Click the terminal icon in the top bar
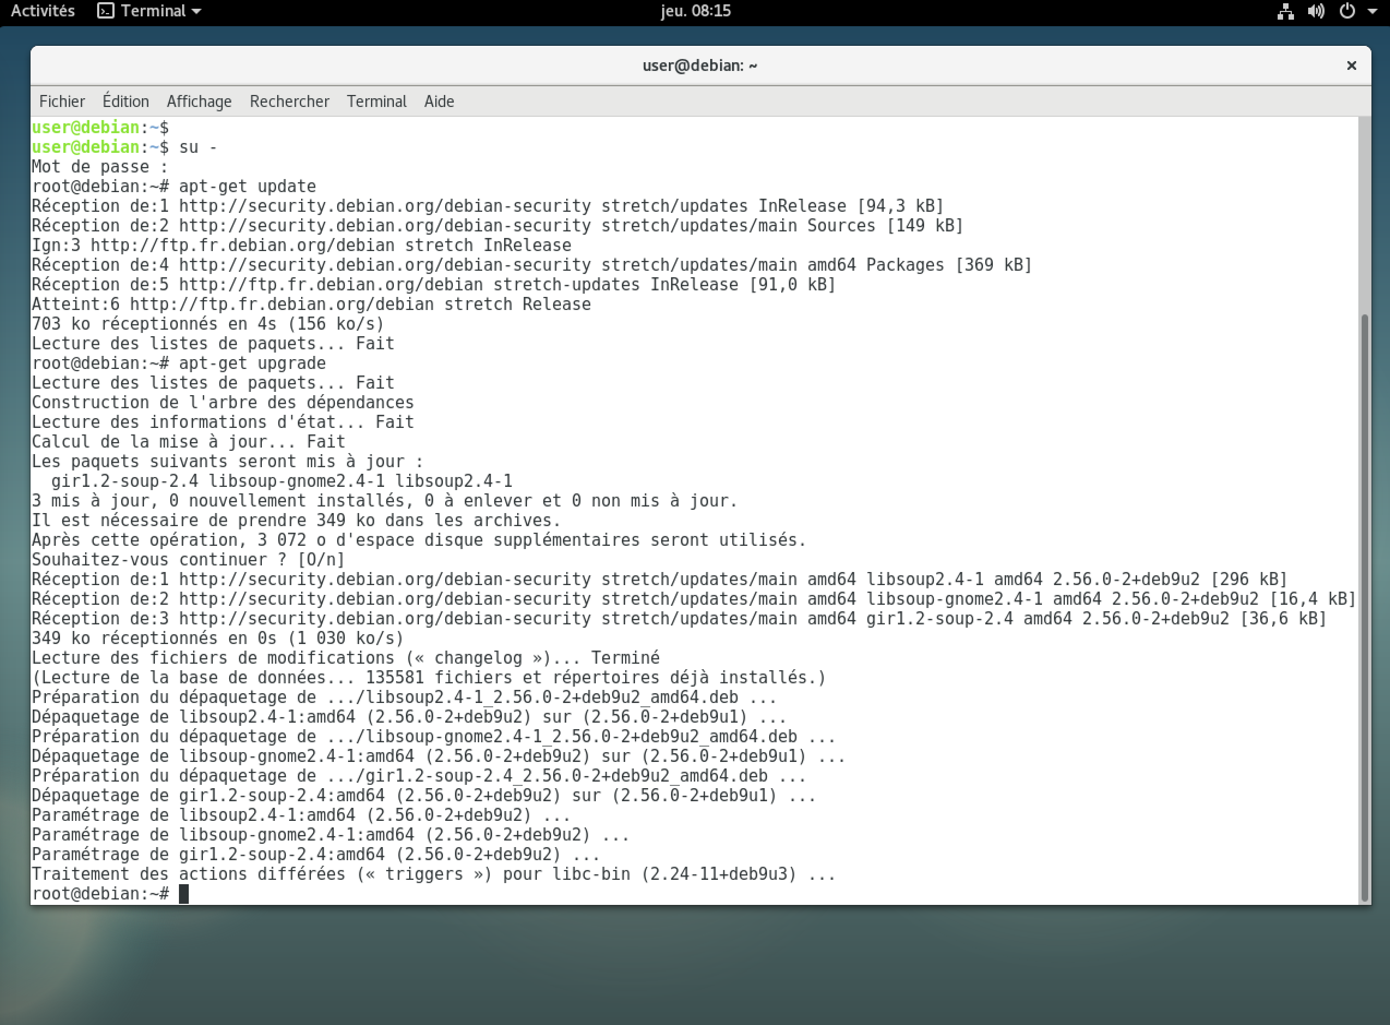 click(x=106, y=11)
